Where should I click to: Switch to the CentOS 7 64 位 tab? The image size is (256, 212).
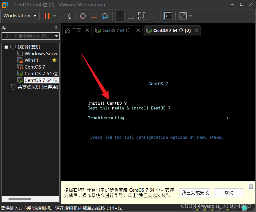tap(116, 30)
